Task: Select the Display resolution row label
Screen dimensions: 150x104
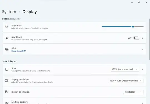Action: pyautogui.click(x=20, y=80)
